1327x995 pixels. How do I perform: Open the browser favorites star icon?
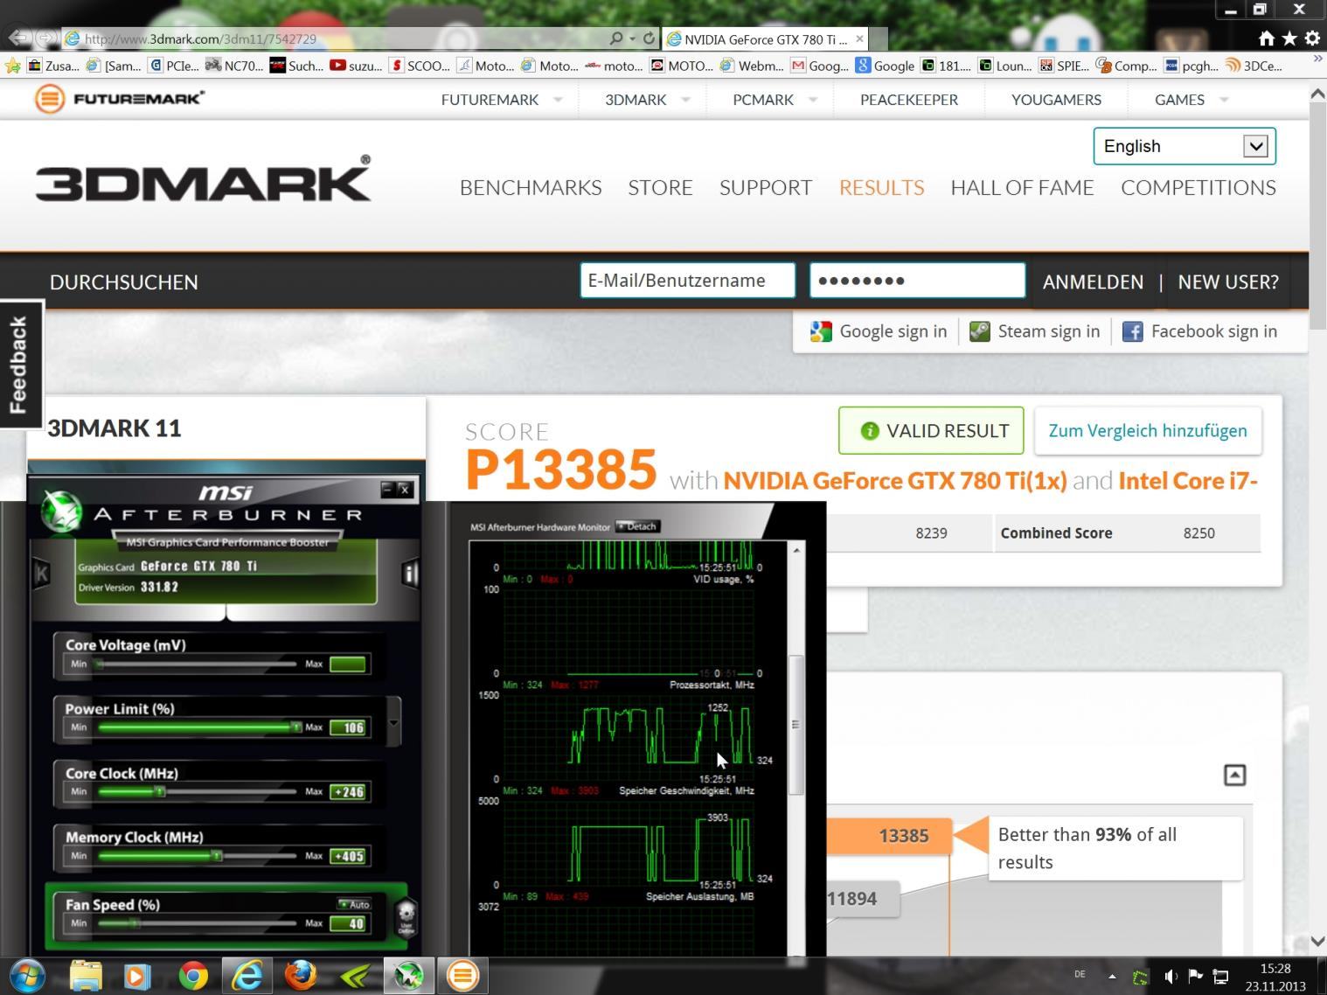pos(1289,38)
